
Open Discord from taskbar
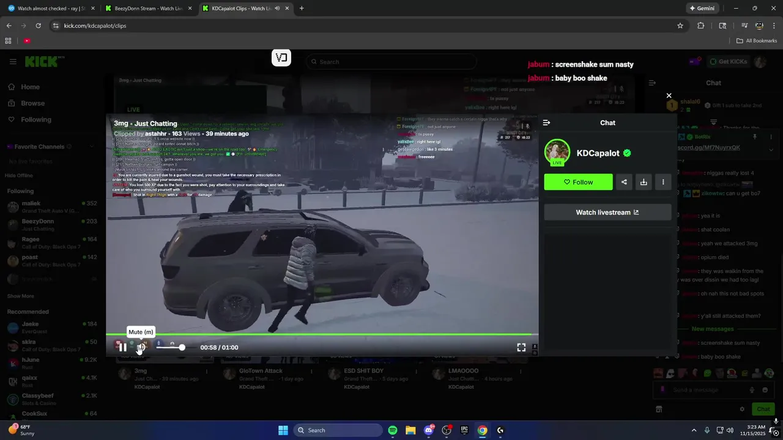tap(429, 430)
